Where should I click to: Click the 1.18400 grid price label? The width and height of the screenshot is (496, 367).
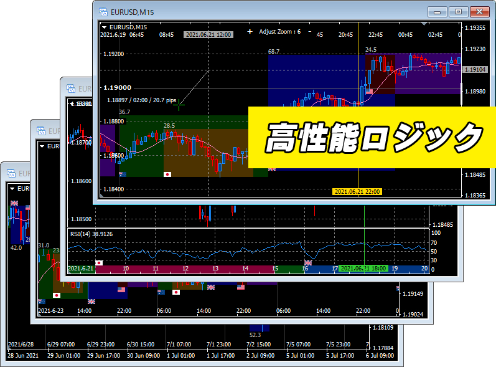click(x=113, y=189)
